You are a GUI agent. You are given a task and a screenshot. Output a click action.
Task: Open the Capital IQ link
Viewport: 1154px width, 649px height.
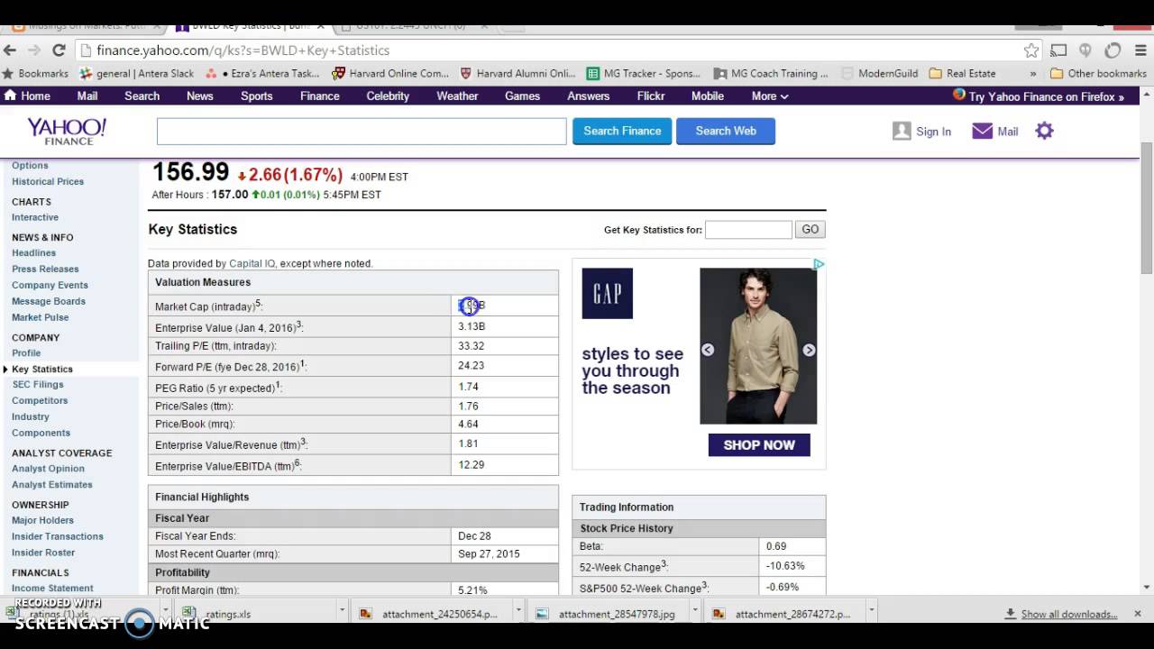[x=252, y=263]
